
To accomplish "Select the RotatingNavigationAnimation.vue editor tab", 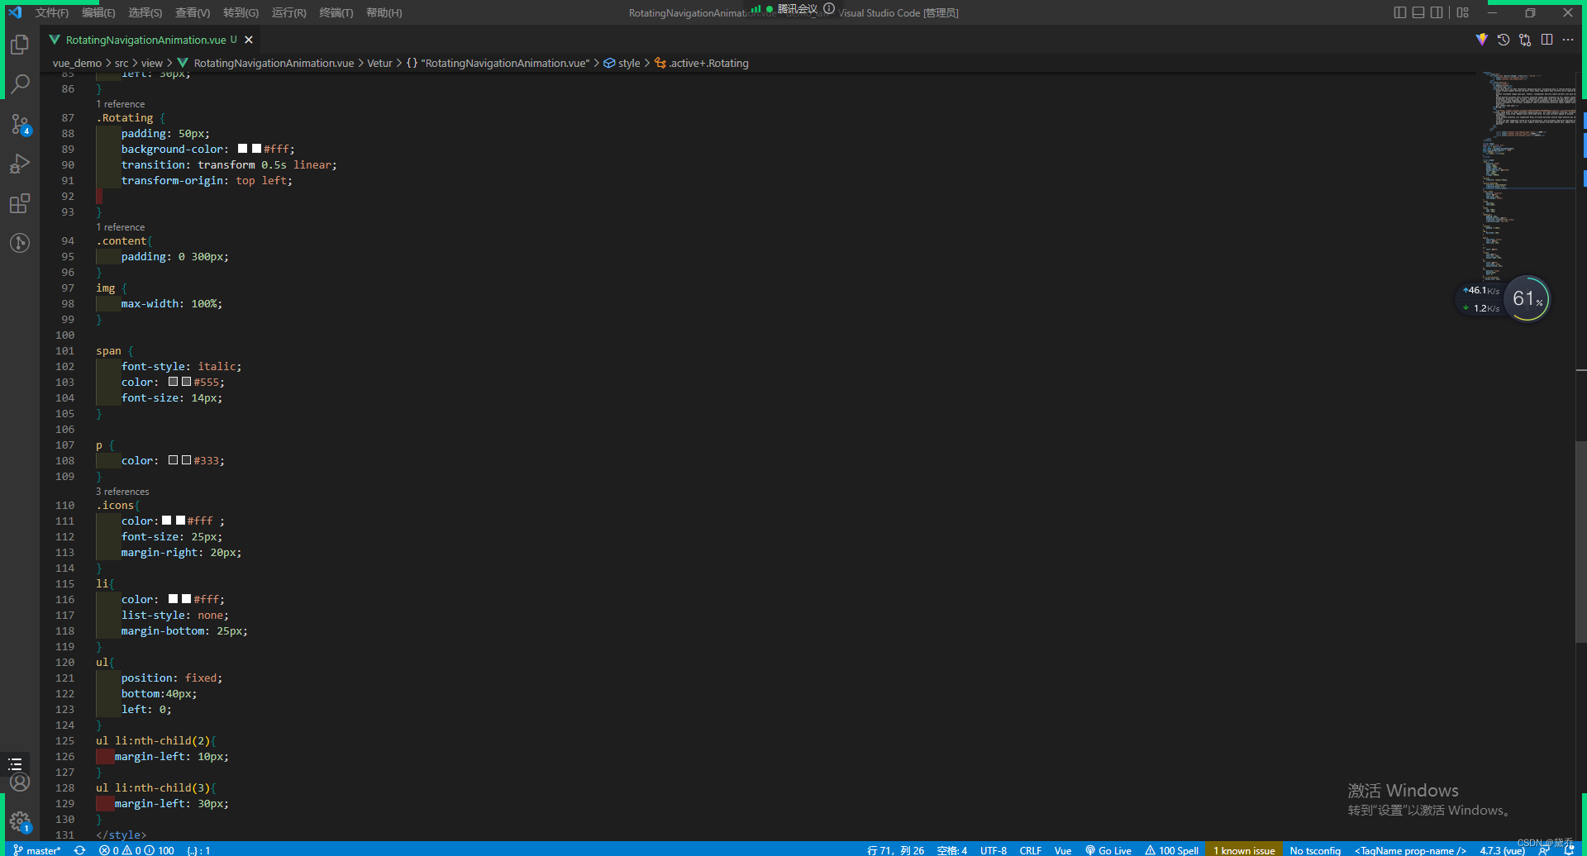I will (145, 39).
